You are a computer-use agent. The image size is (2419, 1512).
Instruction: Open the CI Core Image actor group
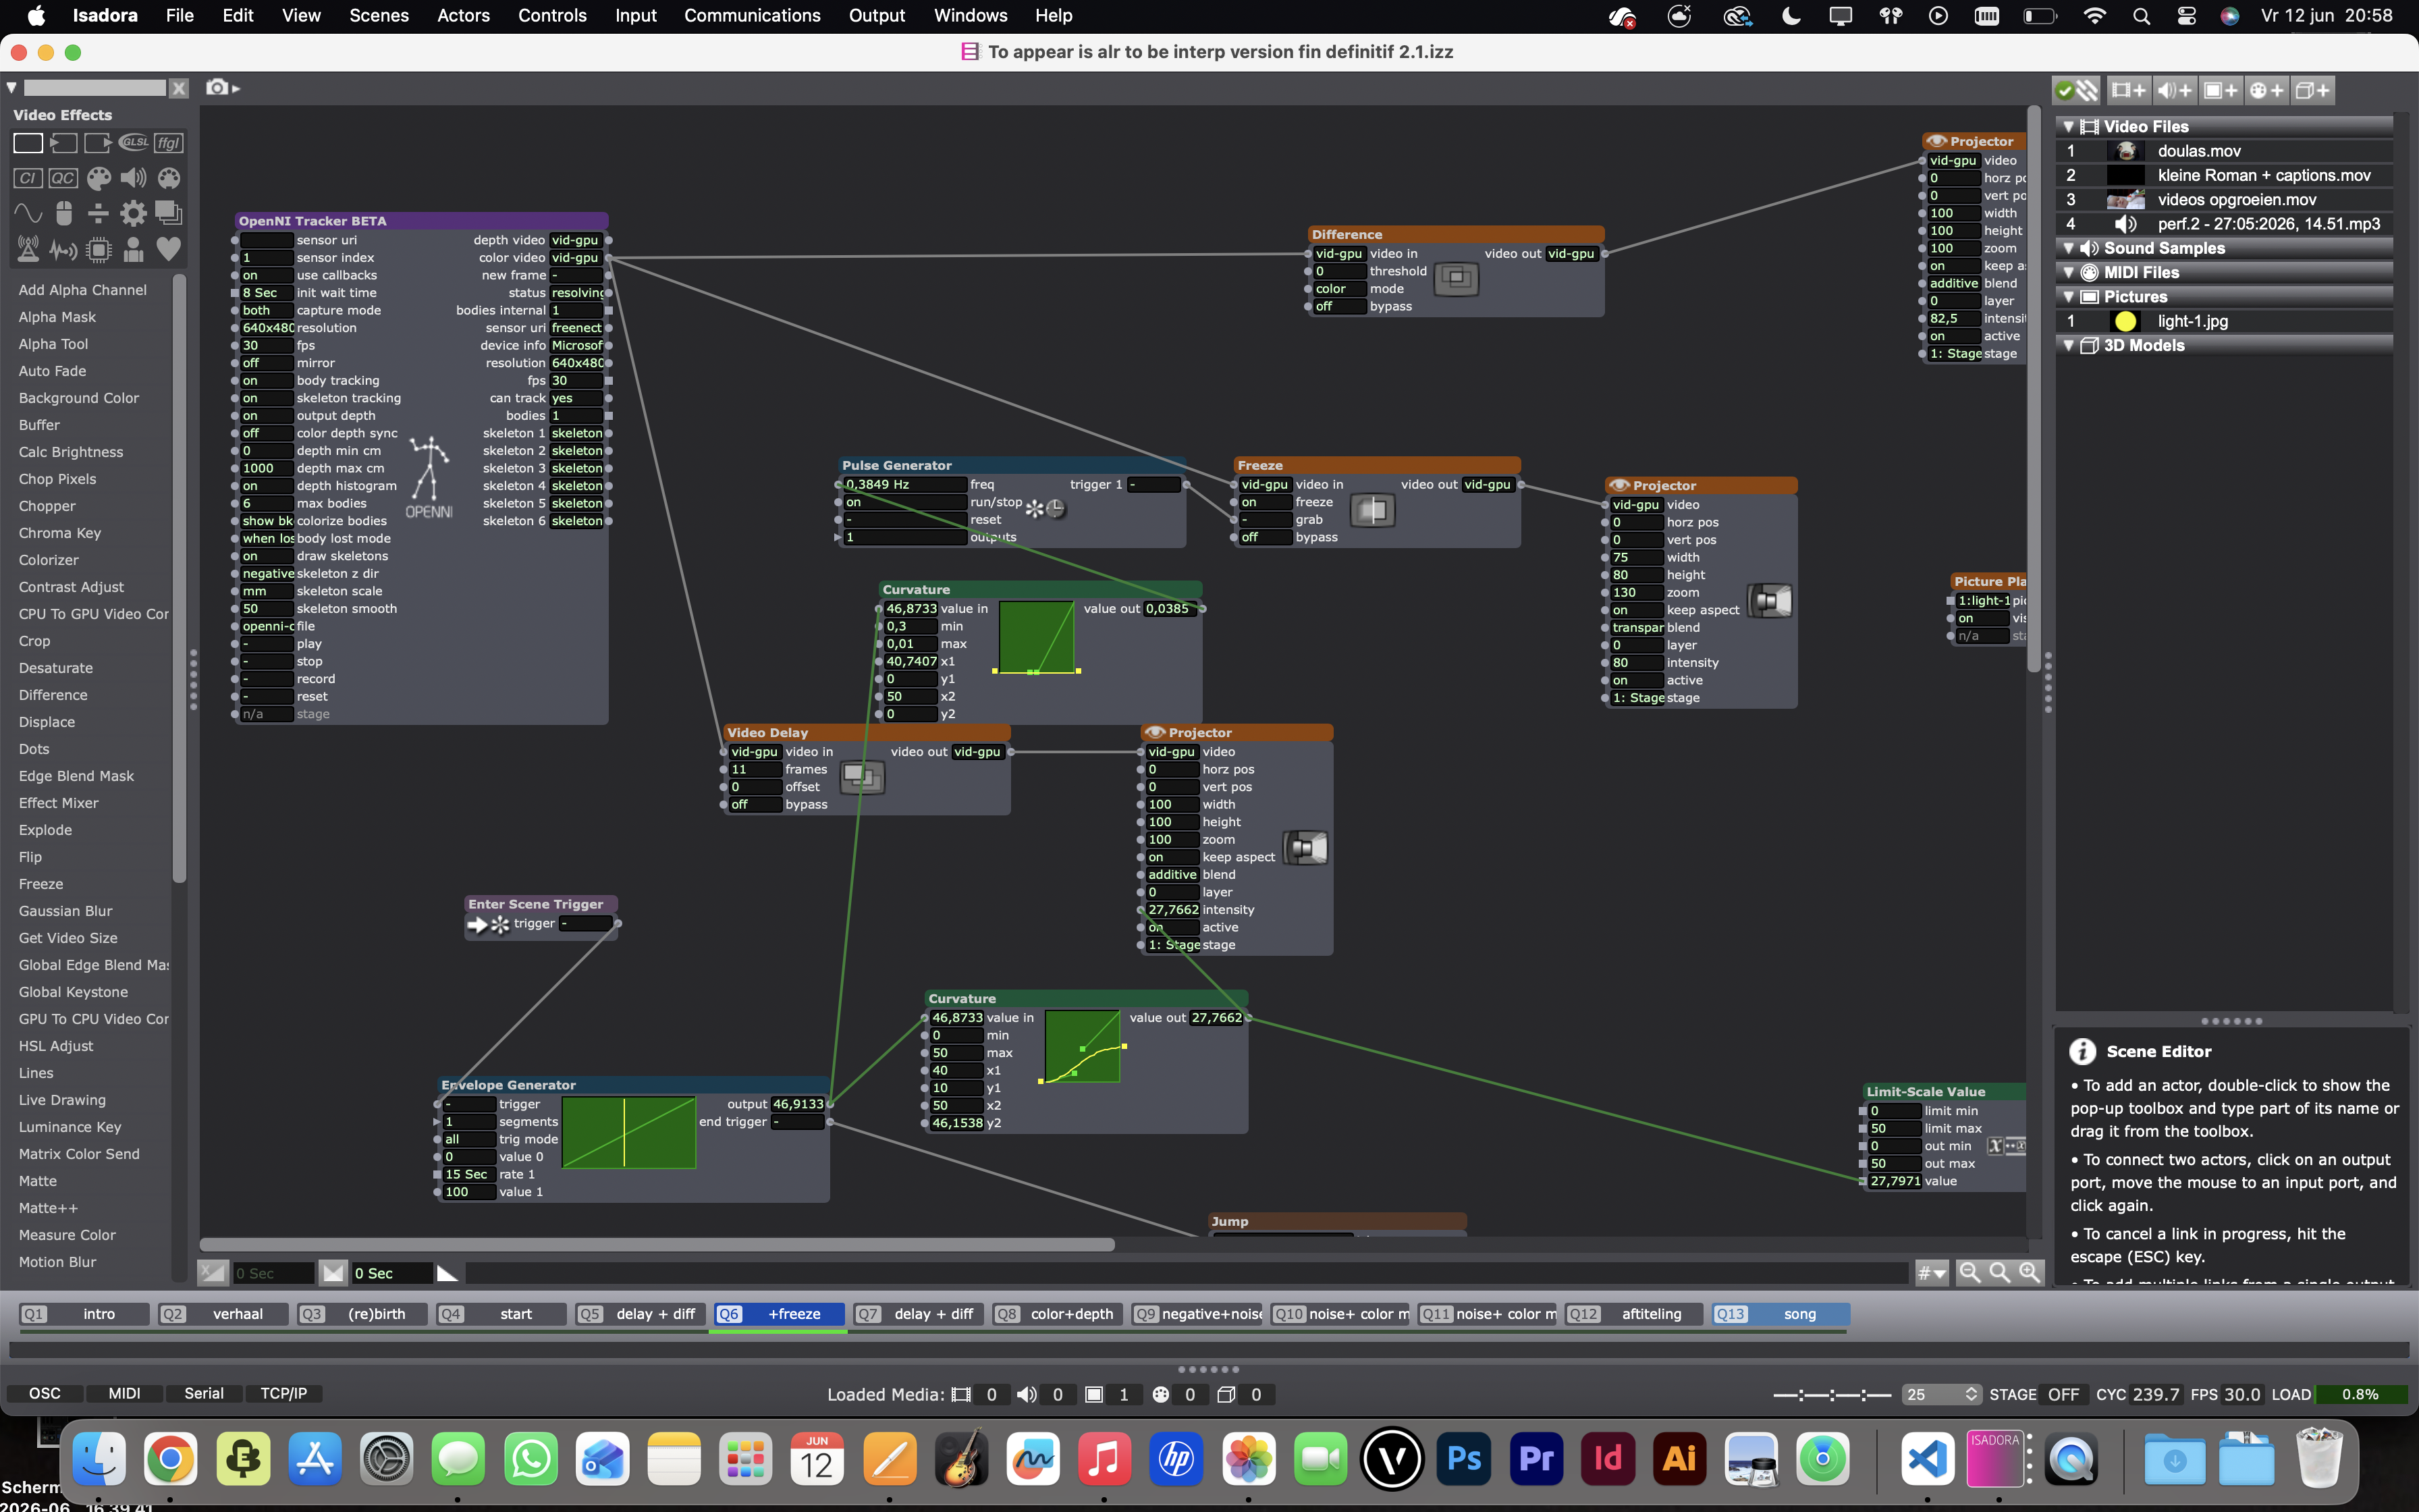(27, 178)
